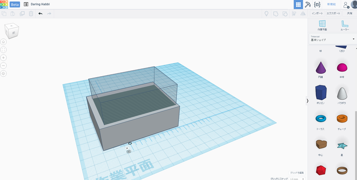Image resolution: width=357 pixels, height=180 pixels.
Task: Select the ルーラー ruler tool
Action: tap(345, 25)
